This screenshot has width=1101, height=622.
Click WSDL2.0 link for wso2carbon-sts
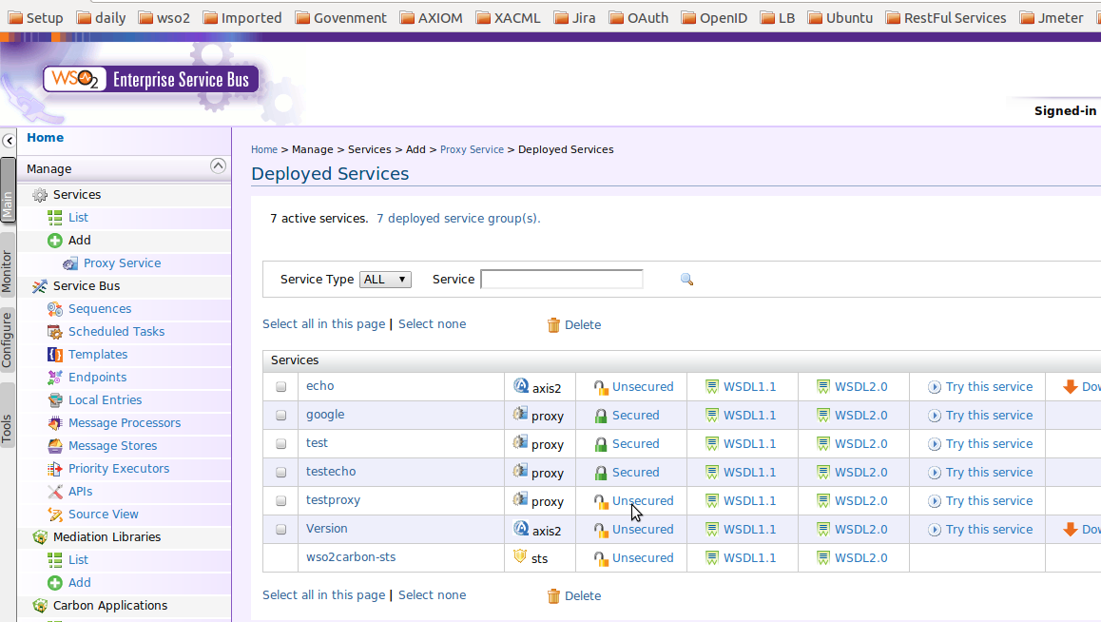click(x=860, y=558)
